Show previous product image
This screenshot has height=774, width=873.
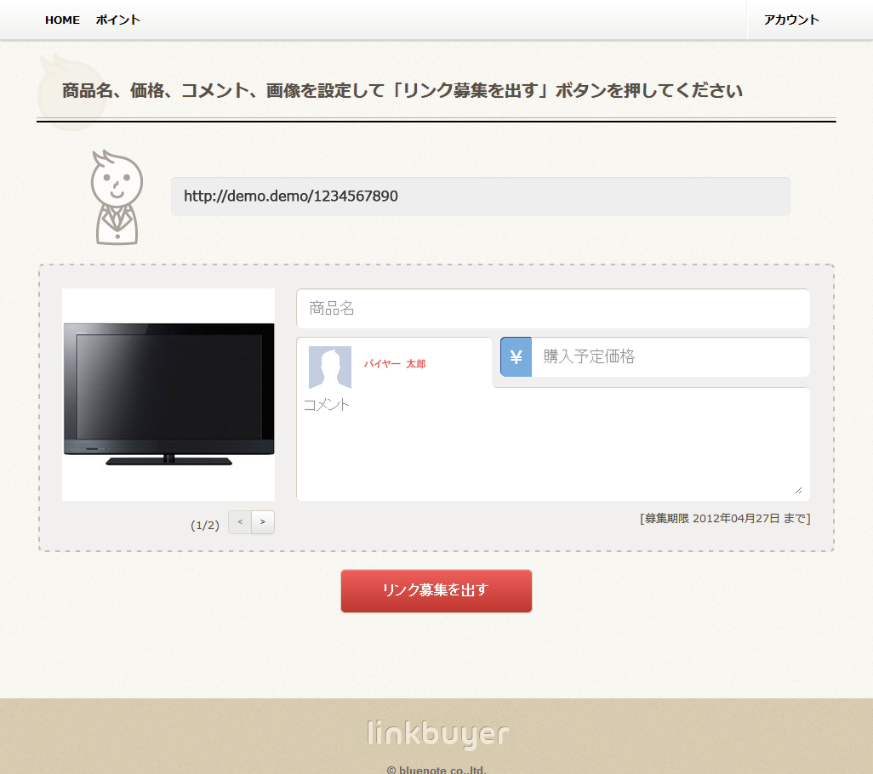[240, 522]
